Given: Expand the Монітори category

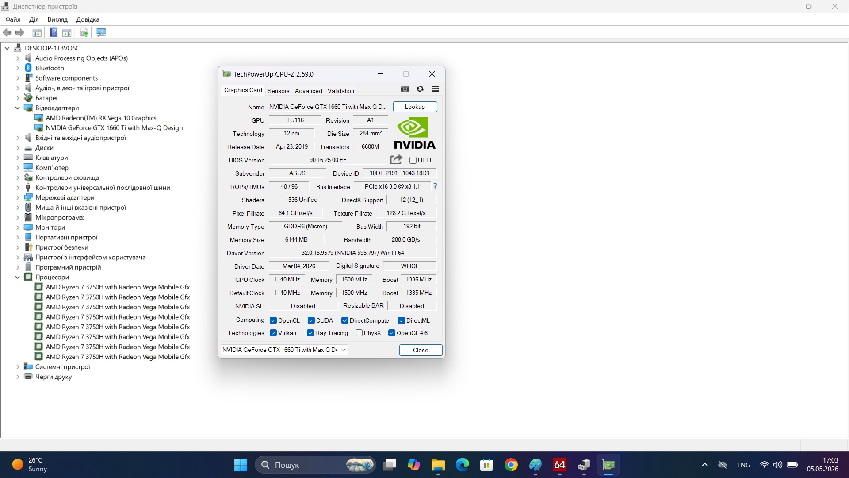Looking at the screenshot, I should [x=18, y=227].
